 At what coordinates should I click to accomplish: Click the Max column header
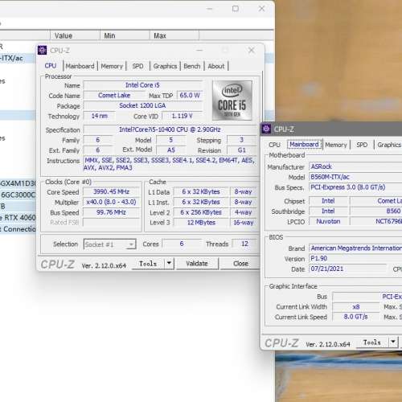[174, 35]
